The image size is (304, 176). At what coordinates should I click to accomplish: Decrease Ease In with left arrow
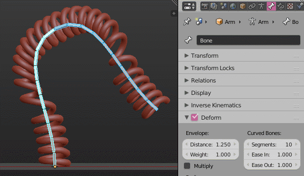(x=248, y=154)
